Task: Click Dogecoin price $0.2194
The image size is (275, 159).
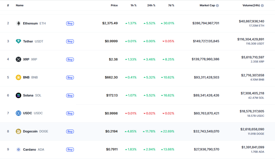Action: click(x=111, y=131)
